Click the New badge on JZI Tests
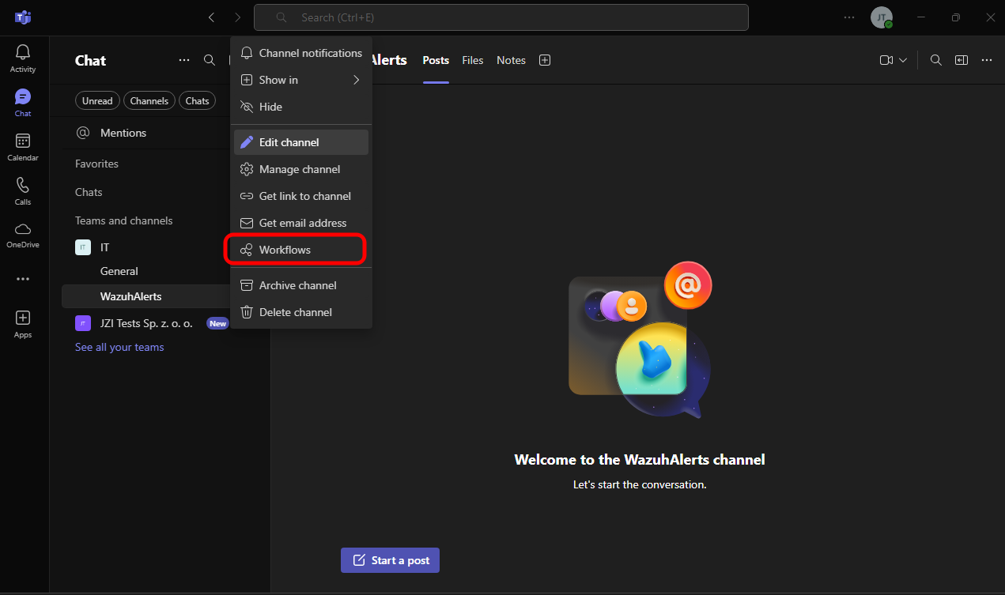This screenshot has width=1005, height=595. [217, 323]
